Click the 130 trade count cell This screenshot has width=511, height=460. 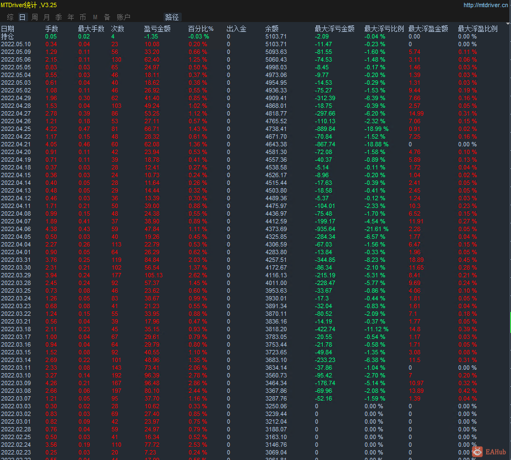point(116,59)
